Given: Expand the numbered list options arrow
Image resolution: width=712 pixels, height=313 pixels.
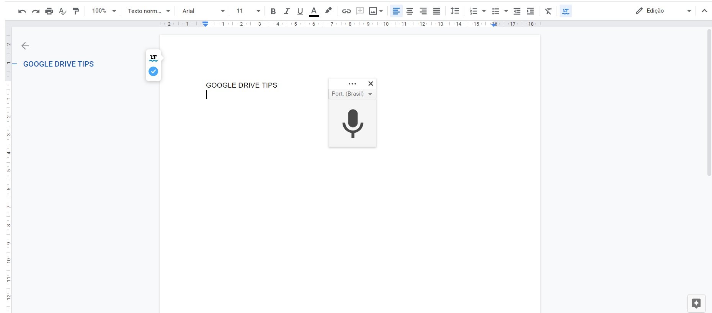Looking at the screenshot, I should click(484, 11).
